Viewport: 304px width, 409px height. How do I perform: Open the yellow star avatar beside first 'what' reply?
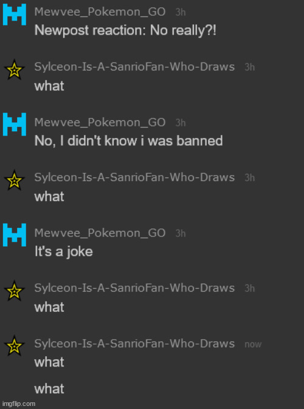point(15,70)
